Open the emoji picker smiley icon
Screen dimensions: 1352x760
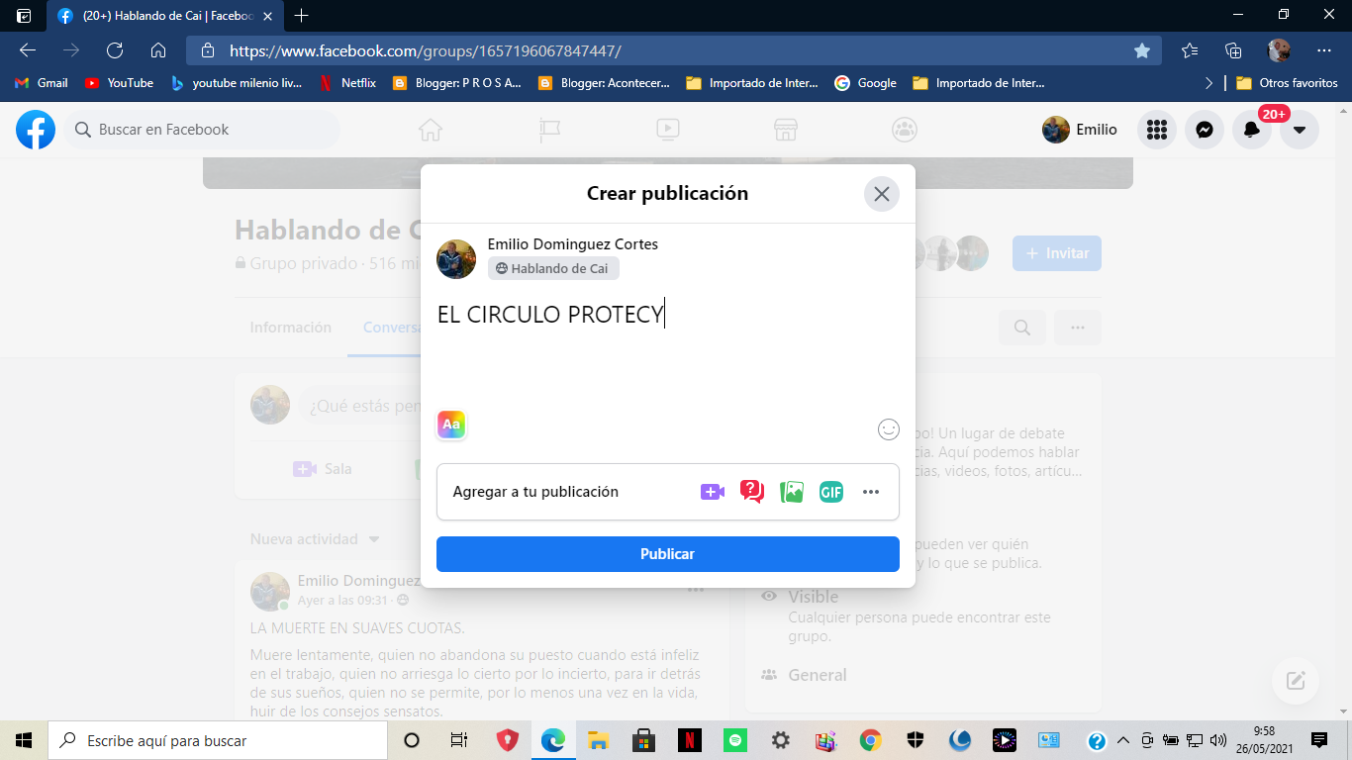889,429
